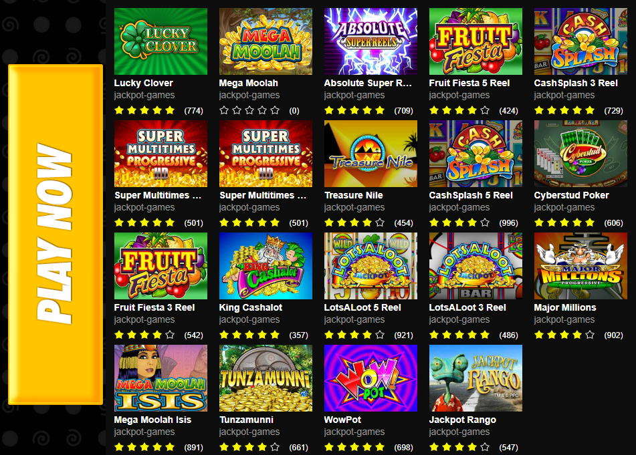Click the CashSplash 3 Reel title
The height and width of the screenshot is (455, 636).
(576, 83)
